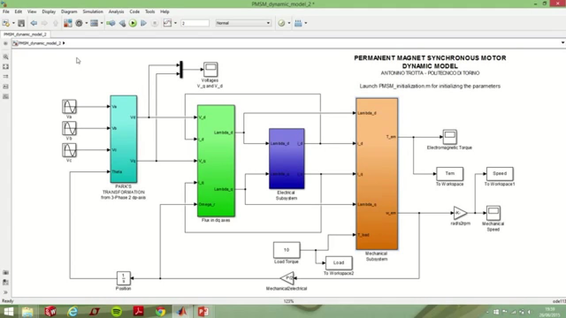Open dropdown arrow beside data record icon
Screen dimensions: 566x318
pyautogui.click(x=176, y=23)
